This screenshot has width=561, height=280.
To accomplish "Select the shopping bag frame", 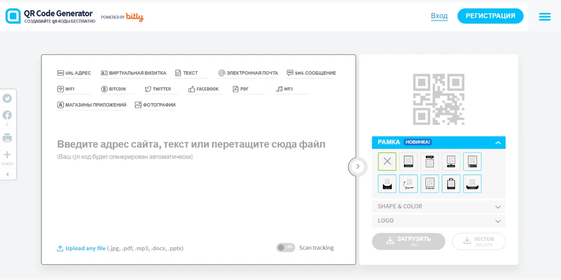I will point(451,184).
